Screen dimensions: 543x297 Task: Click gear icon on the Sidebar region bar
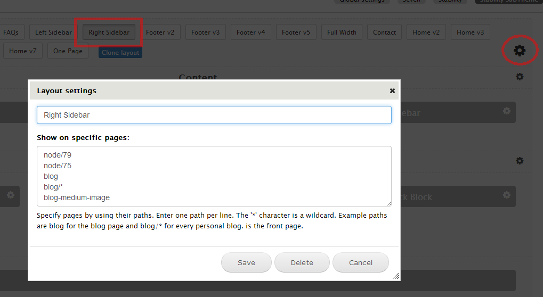[506, 111]
